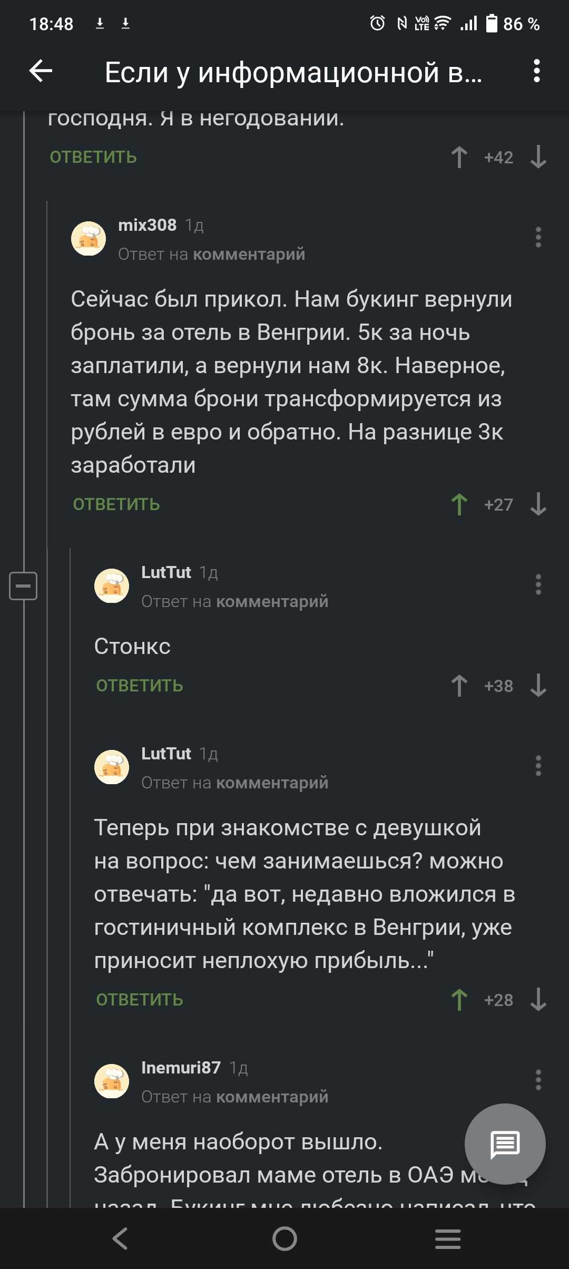
Task: Collapse the comment thread with minus box
Action: pyautogui.click(x=23, y=585)
